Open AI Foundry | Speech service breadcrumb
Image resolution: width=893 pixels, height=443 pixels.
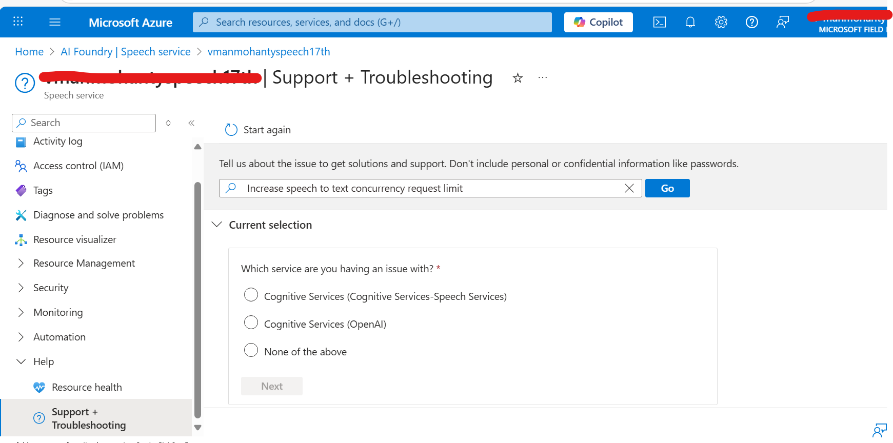click(x=126, y=52)
